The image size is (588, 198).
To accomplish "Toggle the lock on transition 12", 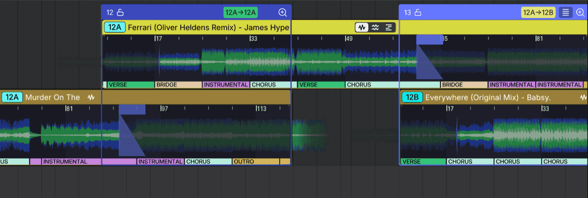I will (120, 13).
